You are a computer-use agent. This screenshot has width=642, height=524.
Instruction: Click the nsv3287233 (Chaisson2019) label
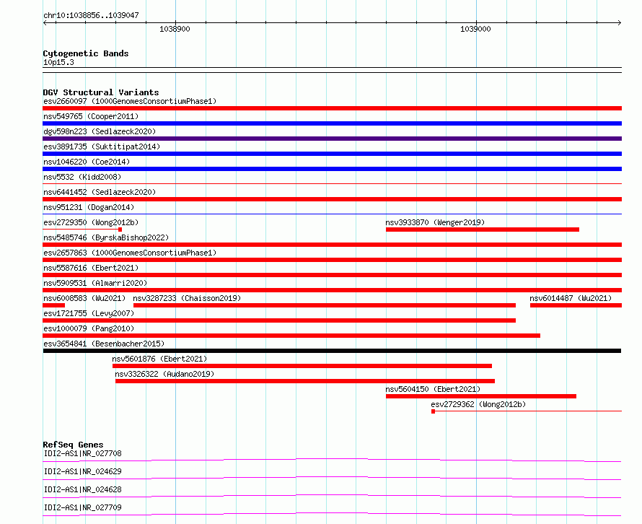click(x=187, y=298)
